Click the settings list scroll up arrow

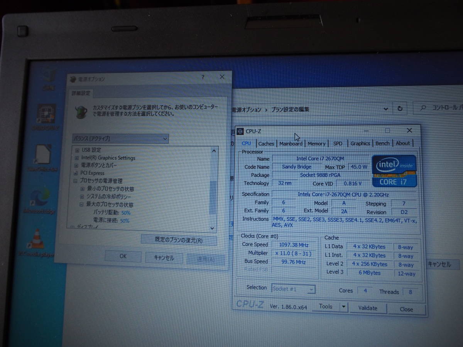coord(214,151)
